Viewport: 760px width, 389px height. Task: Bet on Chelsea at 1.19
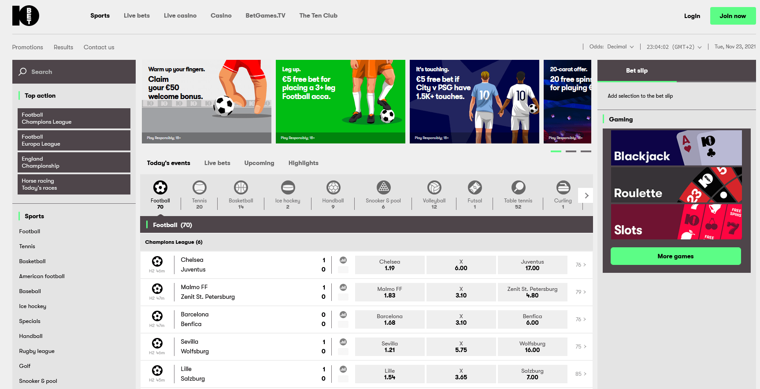pyautogui.click(x=390, y=265)
